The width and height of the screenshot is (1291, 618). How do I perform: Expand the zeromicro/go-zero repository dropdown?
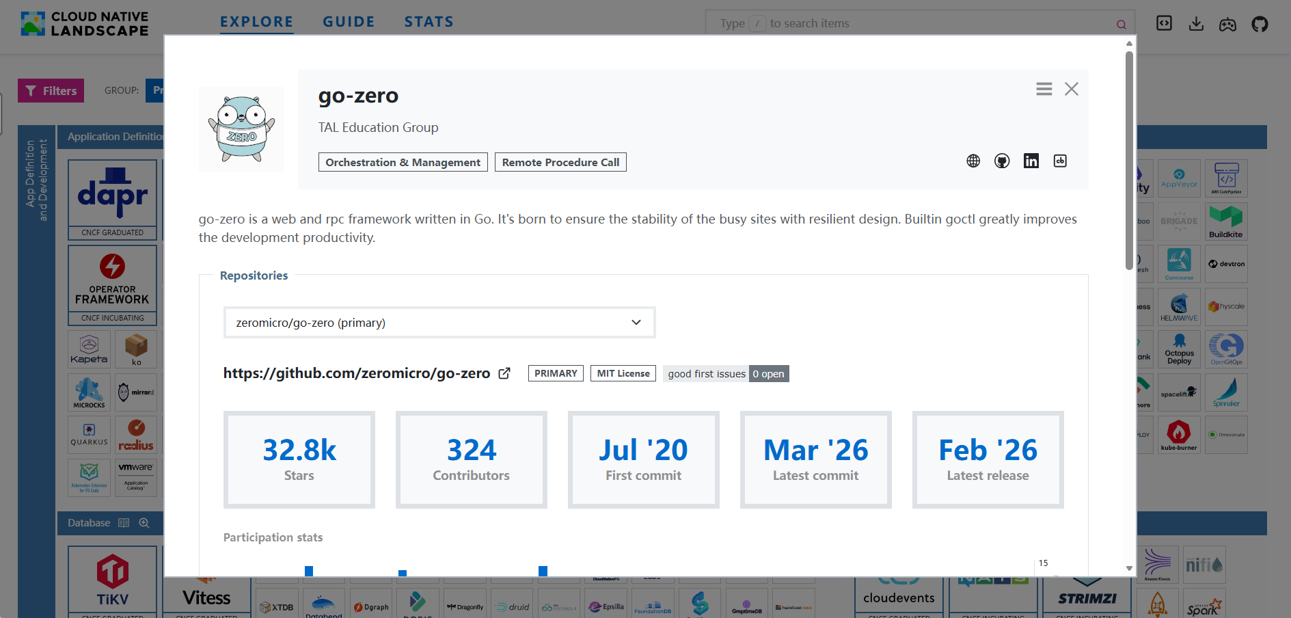point(439,323)
